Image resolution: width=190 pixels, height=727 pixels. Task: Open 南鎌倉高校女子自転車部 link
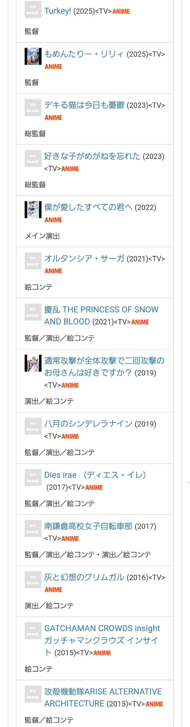click(88, 526)
